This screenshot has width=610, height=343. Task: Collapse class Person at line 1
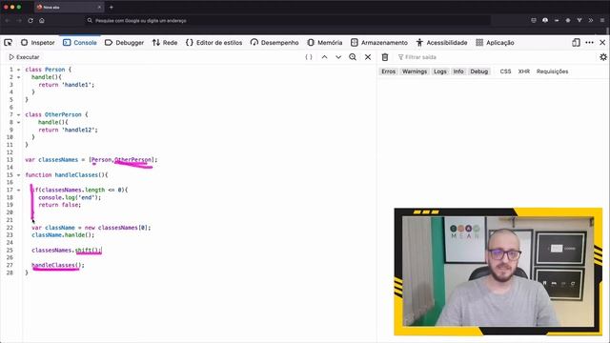pos(18,70)
